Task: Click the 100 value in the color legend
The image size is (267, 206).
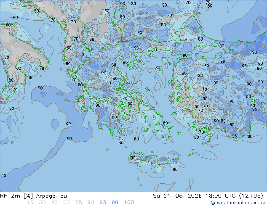Action: [129, 203]
